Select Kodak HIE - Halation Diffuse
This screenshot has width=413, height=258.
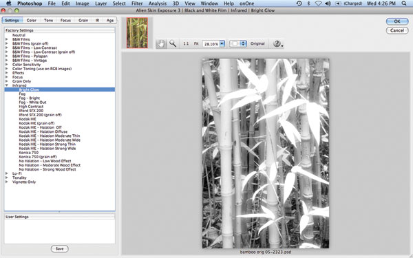click(x=43, y=131)
